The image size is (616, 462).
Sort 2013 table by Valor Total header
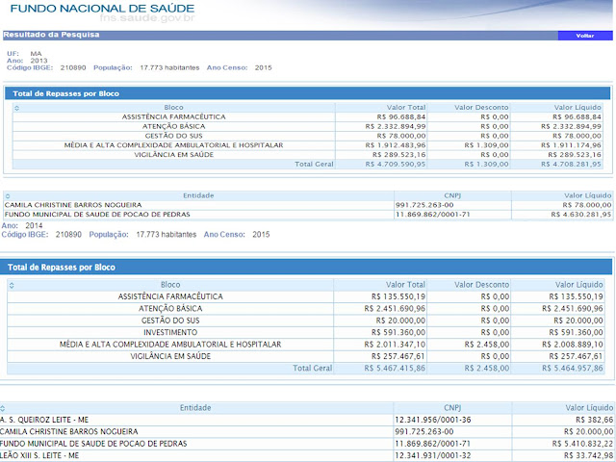pos(406,107)
